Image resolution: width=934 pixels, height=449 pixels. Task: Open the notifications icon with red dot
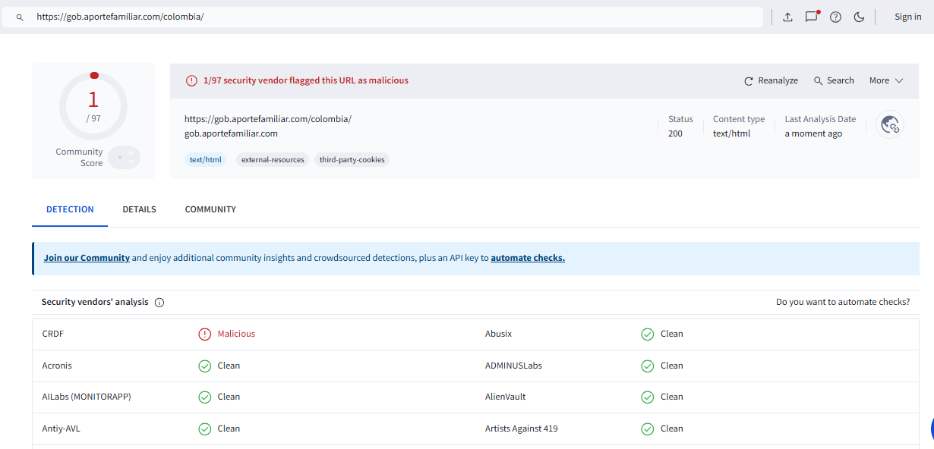click(x=812, y=17)
